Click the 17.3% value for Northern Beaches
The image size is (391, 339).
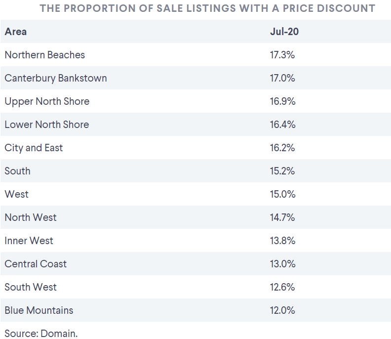(282, 55)
